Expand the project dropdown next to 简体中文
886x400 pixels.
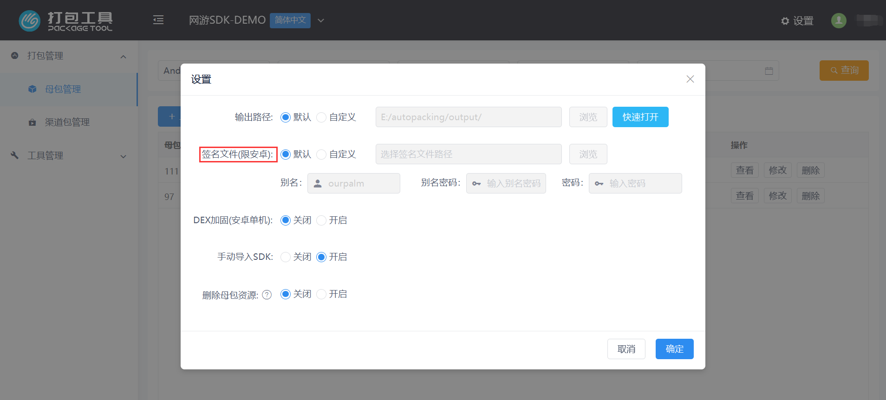tap(321, 20)
